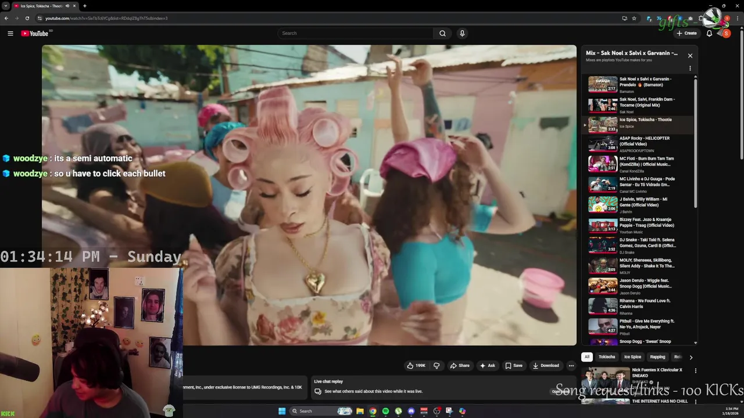Viewport: 744px width, 418px height.
Task: Click the Live chat replay heading
Action: [x=328, y=381]
